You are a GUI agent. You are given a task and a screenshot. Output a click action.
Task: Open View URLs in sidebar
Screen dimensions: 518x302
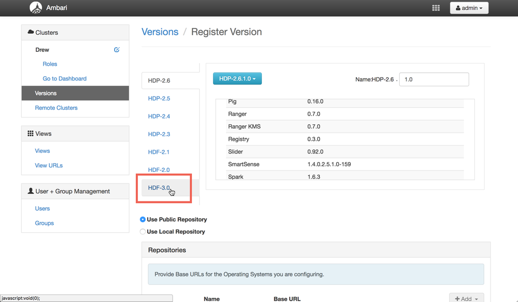click(x=49, y=165)
